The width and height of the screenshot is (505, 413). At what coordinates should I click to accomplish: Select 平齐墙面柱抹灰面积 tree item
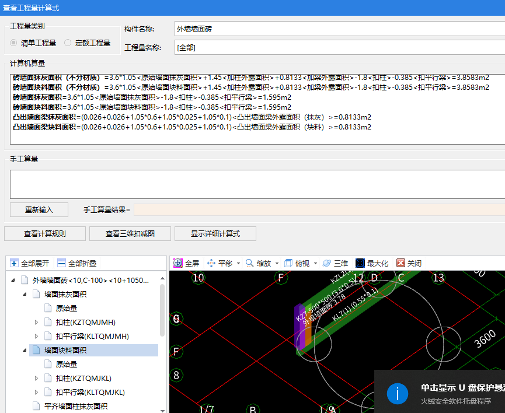pos(76,406)
